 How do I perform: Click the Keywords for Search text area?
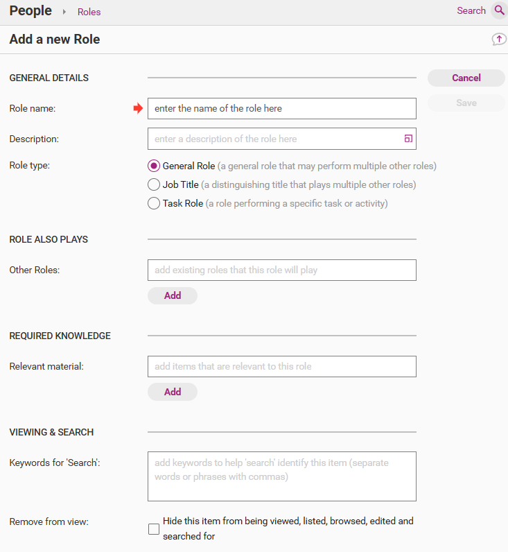click(281, 476)
